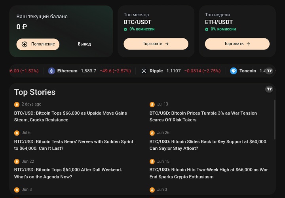Open story: Bitcoin Tops $66,000 Upside Move

tap(70, 117)
